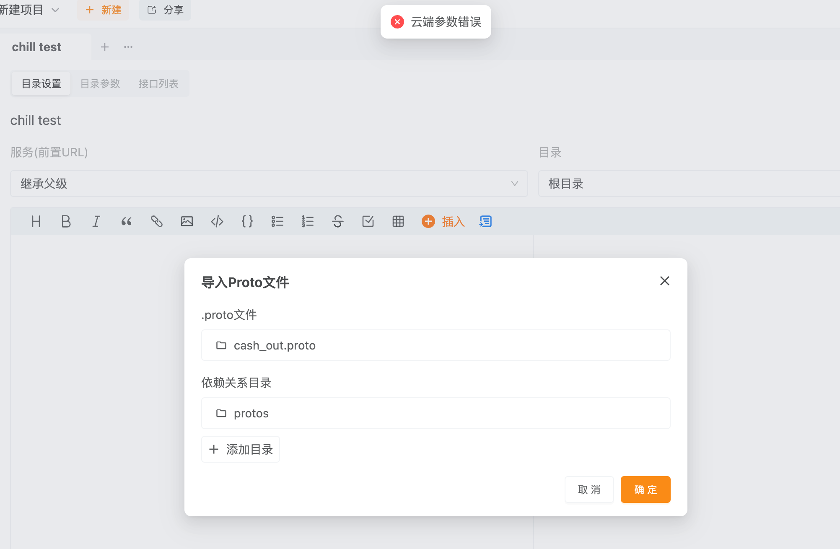The image size is (840, 549).
Task: Click the 分享 share button
Action: coord(165,10)
